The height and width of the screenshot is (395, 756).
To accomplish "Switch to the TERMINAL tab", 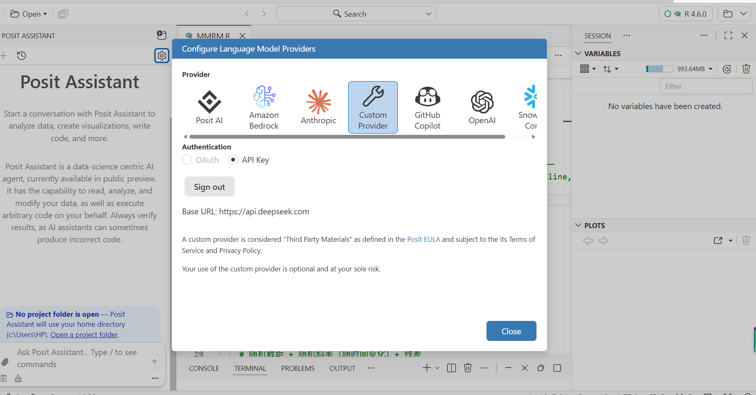I will point(250,368).
